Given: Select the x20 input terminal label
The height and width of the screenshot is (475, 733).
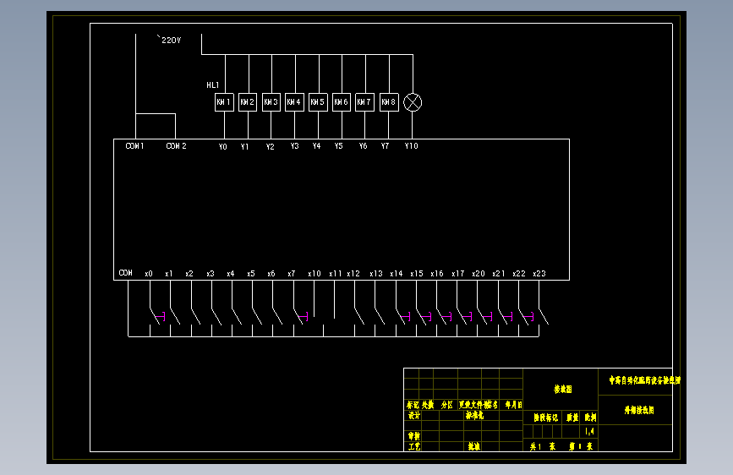Looking at the screenshot, I should (479, 274).
